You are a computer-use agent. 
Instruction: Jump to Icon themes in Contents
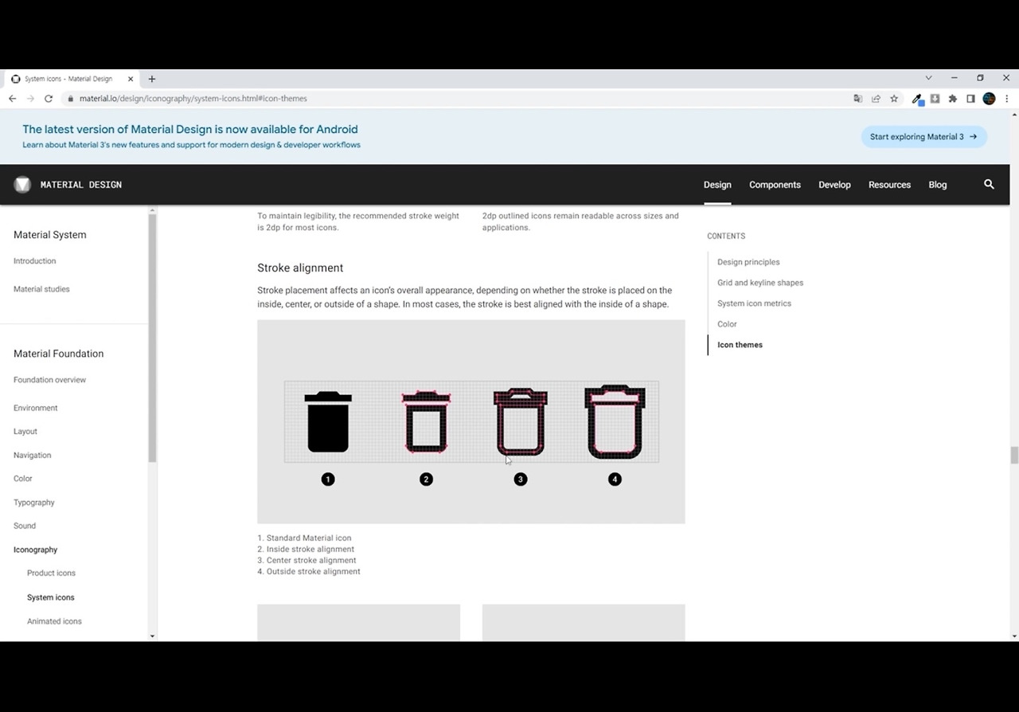740,345
